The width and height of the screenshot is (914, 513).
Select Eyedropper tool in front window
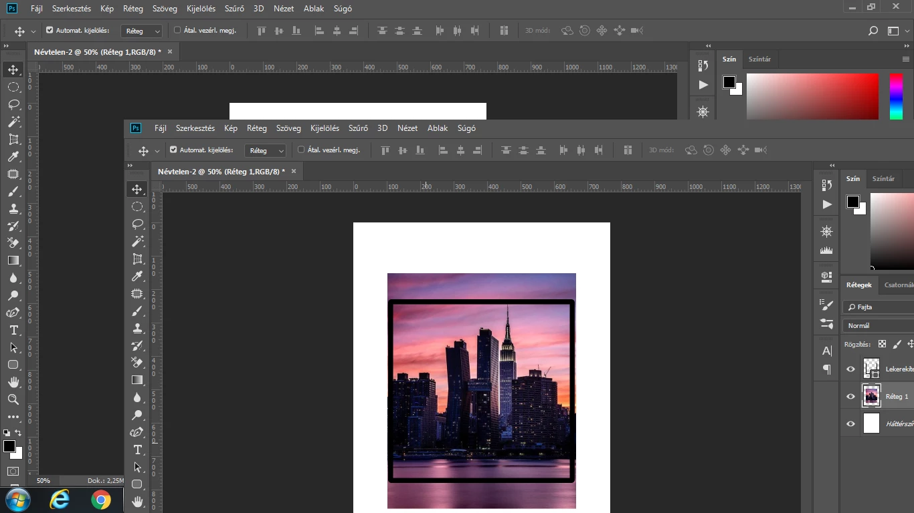[x=137, y=276]
